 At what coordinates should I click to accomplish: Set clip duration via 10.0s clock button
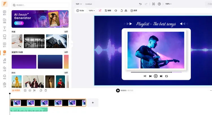tap(80, 10)
